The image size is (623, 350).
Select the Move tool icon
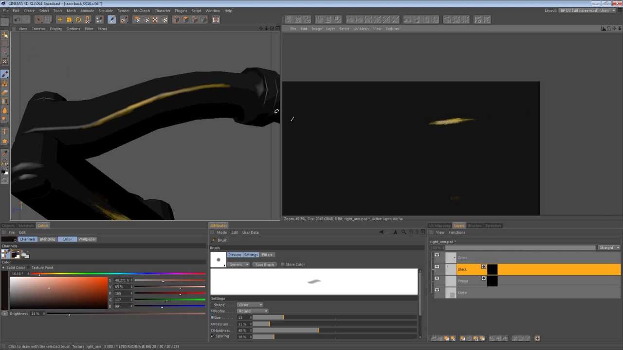point(59,19)
